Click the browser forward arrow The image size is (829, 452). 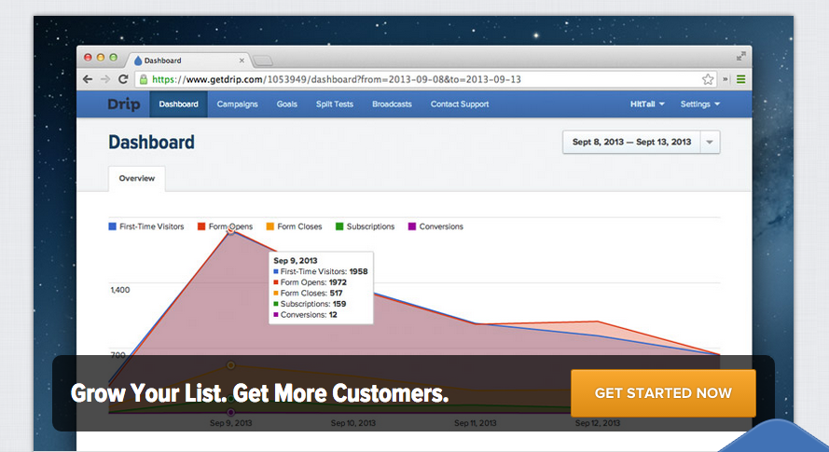click(105, 79)
